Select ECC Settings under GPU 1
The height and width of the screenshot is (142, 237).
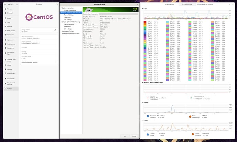pos(68,29)
